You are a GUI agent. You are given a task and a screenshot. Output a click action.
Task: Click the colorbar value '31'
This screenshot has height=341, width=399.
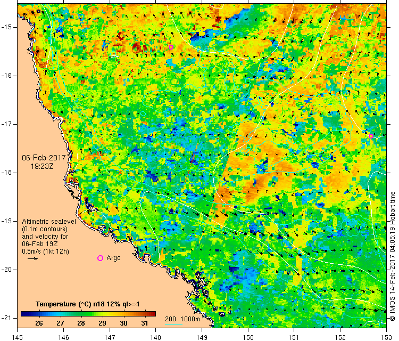coord(145,323)
